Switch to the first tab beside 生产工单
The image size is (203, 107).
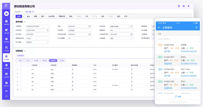tap(18, 12)
